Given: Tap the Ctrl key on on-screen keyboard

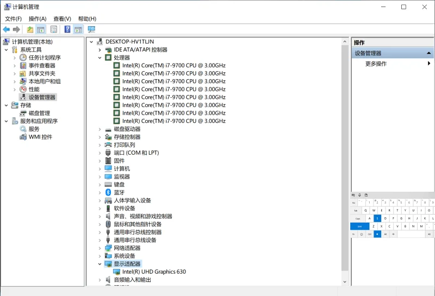Looking at the screenshot, I should coord(370,234).
